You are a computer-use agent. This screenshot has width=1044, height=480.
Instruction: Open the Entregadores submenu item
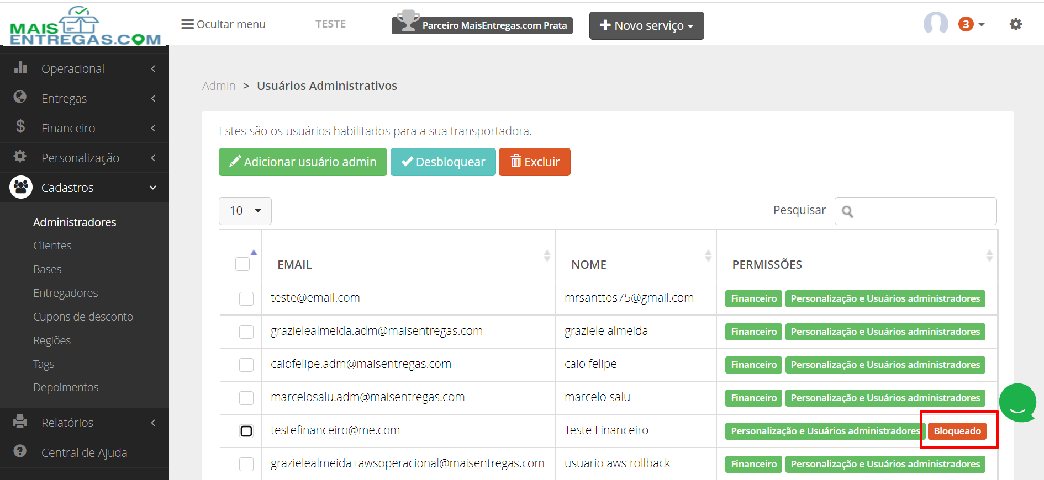click(65, 293)
